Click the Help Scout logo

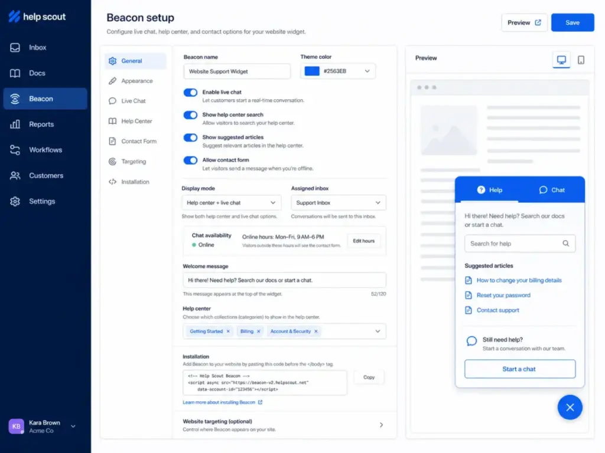point(37,17)
